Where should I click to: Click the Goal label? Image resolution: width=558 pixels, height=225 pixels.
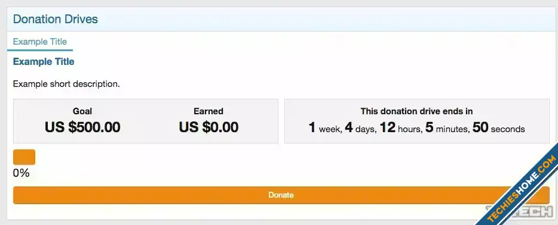(x=82, y=111)
